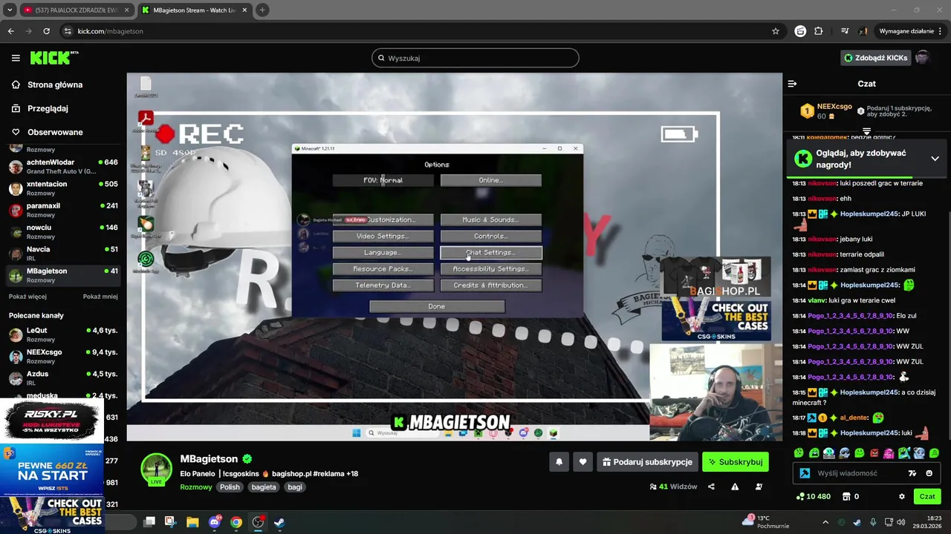The height and width of the screenshot is (534, 951).
Task: Reload the page in Chrome
Action: coord(46,31)
